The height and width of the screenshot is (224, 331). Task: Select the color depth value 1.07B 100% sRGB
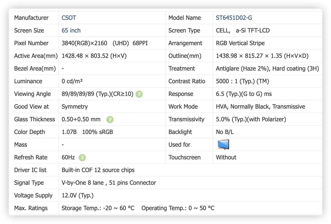(87, 132)
